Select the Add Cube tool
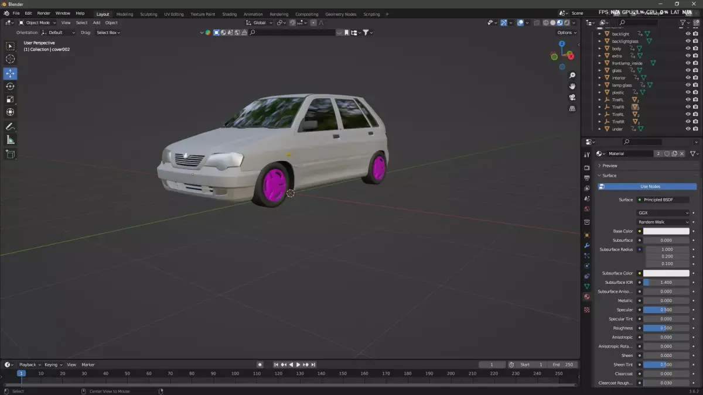The height and width of the screenshot is (395, 703). pos(11,154)
